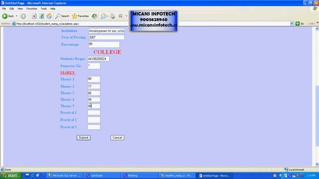This screenshot has width=319, height=179.
Task: Click the Internet Explorer quick launch icon
Action: [32, 176]
